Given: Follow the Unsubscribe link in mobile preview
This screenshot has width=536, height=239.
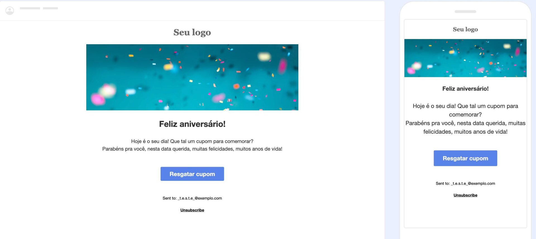Looking at the screenshot, I should (x=465, y=195).
